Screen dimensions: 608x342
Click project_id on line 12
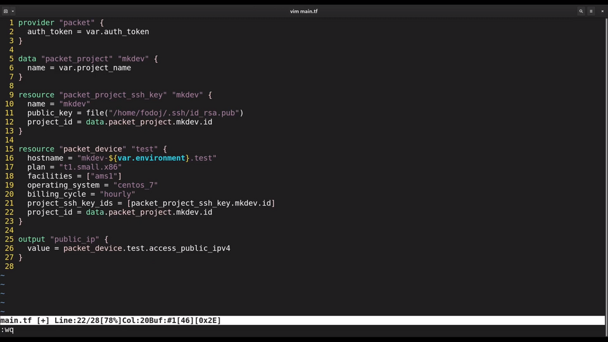pos(49,122)
